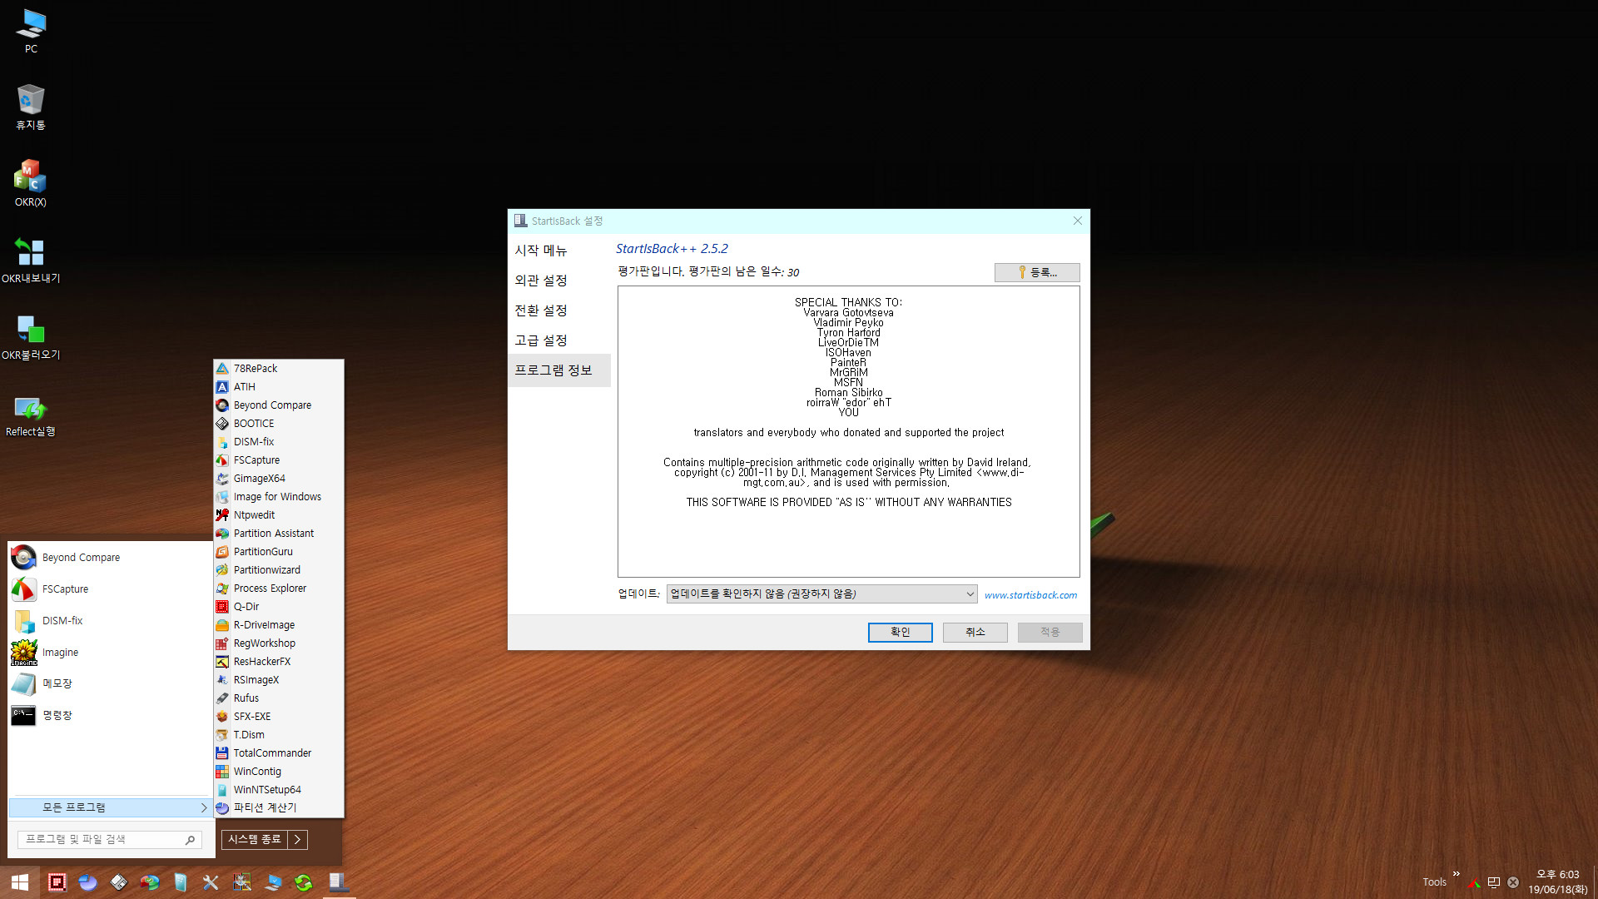Select update dropdown 업데이트를 확인하지 않음
The height and width of the screenshot is (899, 1598).
(821, 593)
